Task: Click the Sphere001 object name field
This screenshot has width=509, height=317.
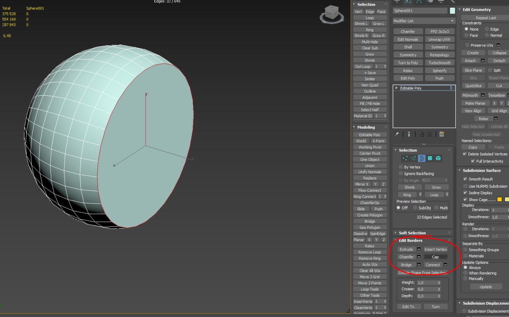Action: (420, 11)
